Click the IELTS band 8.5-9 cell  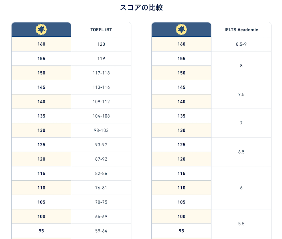pos(241,44)
